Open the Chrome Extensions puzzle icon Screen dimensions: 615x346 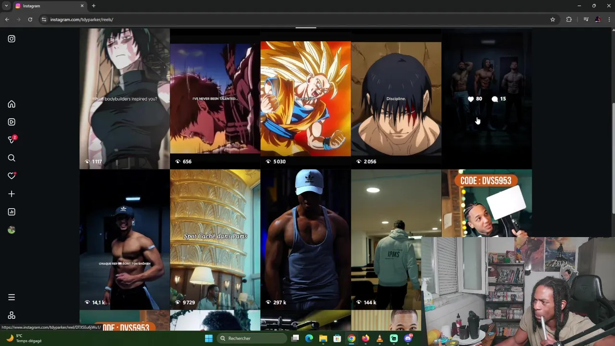click(x=569, y=20)
